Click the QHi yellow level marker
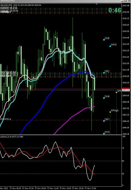Viewport: 131px width, 190px height. click(x=116, y=92)
